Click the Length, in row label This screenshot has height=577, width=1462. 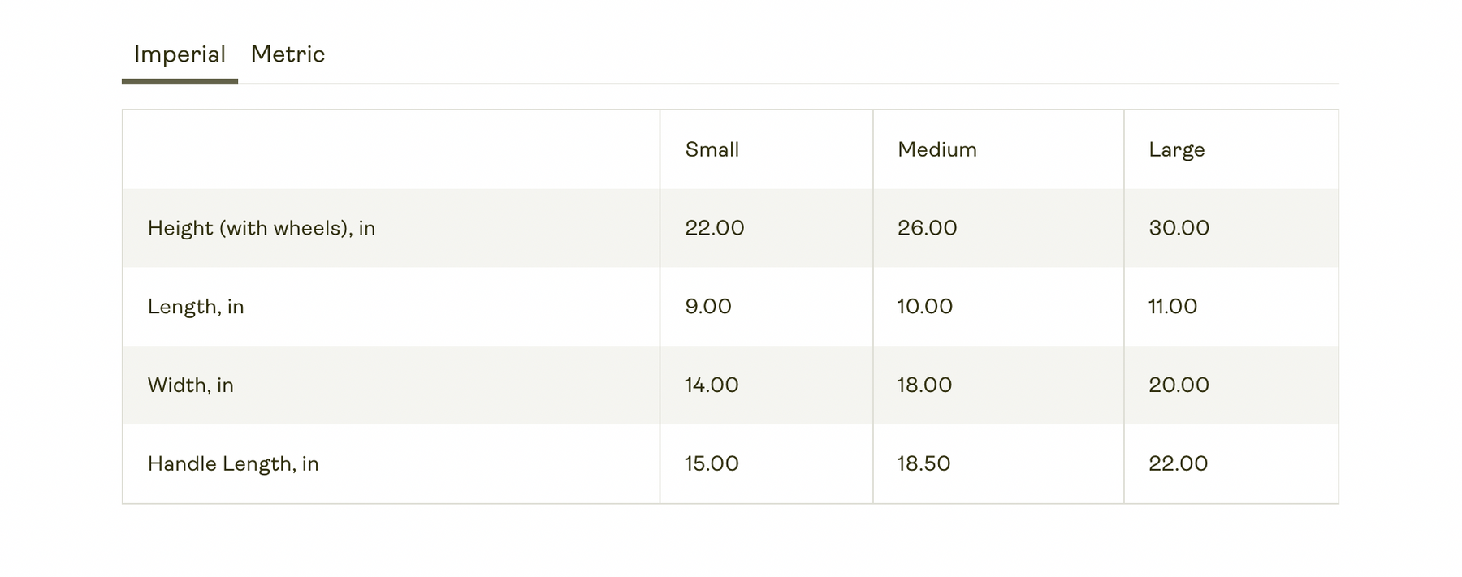pyautogui.click(x=196, y=307)
